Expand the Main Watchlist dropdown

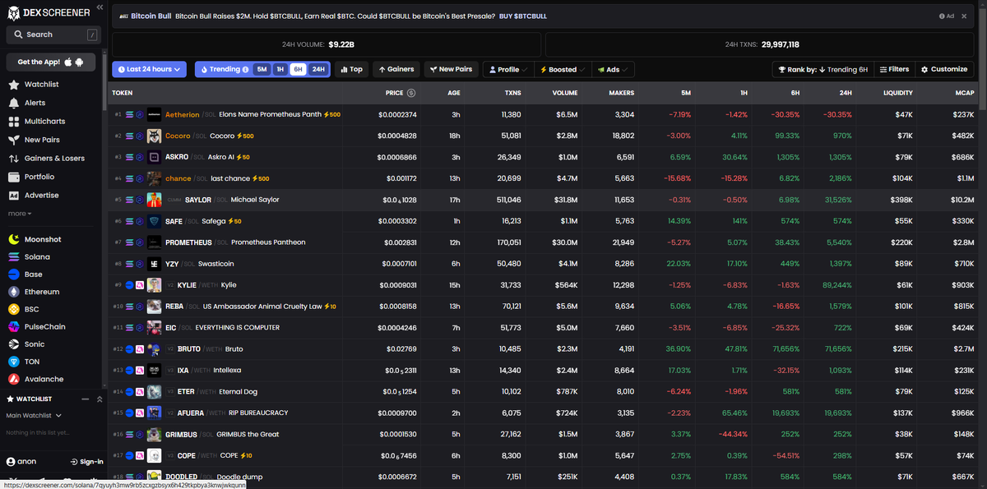(x=33, y=415)
